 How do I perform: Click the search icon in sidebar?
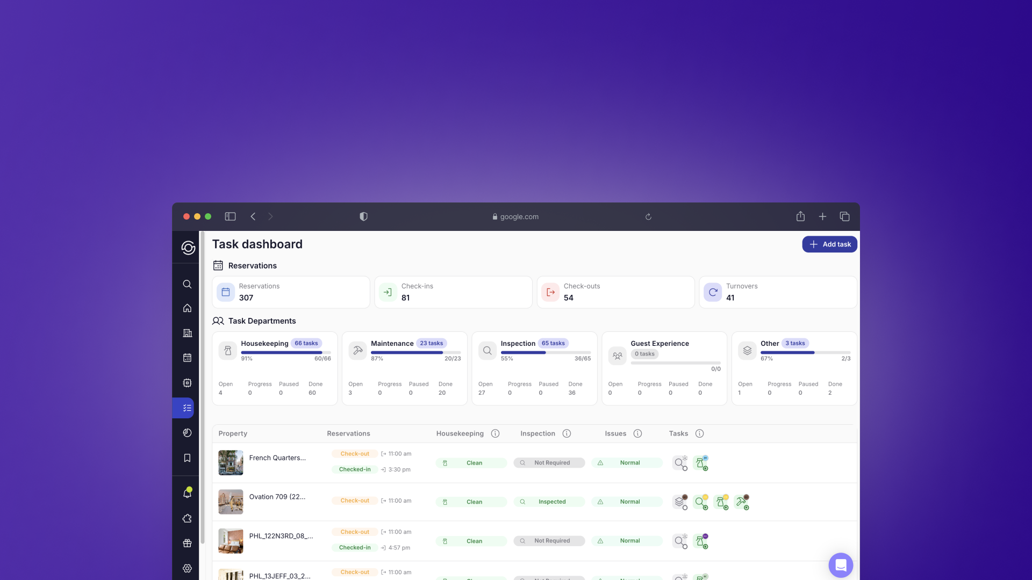(x=187, y=284)
